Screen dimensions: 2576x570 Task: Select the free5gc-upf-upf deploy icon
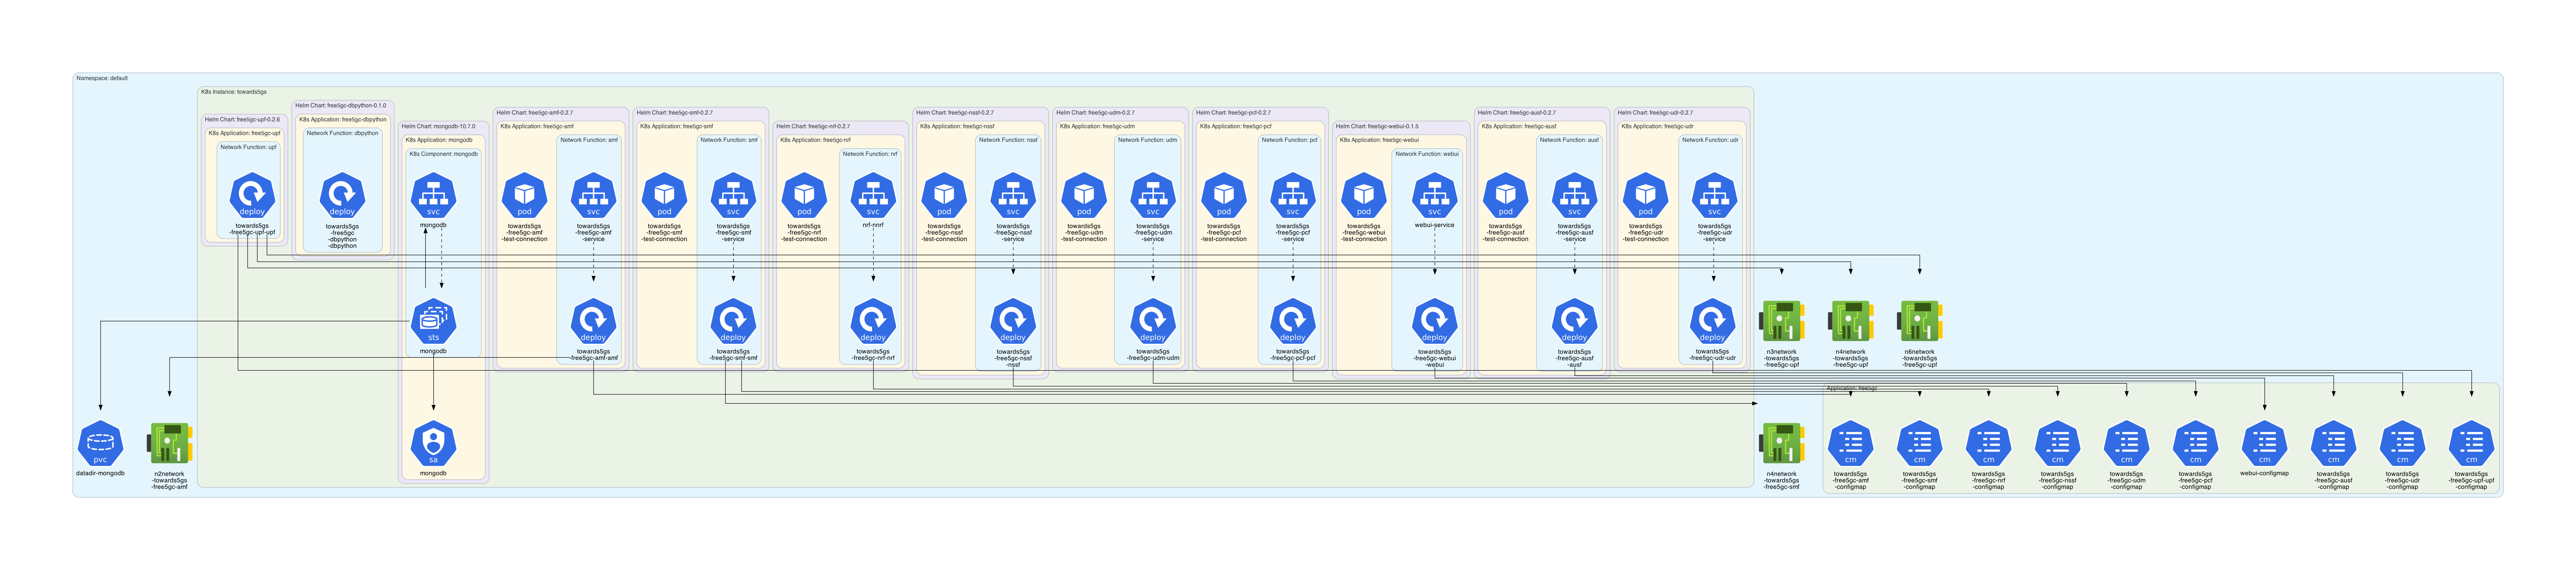(252, 195)
